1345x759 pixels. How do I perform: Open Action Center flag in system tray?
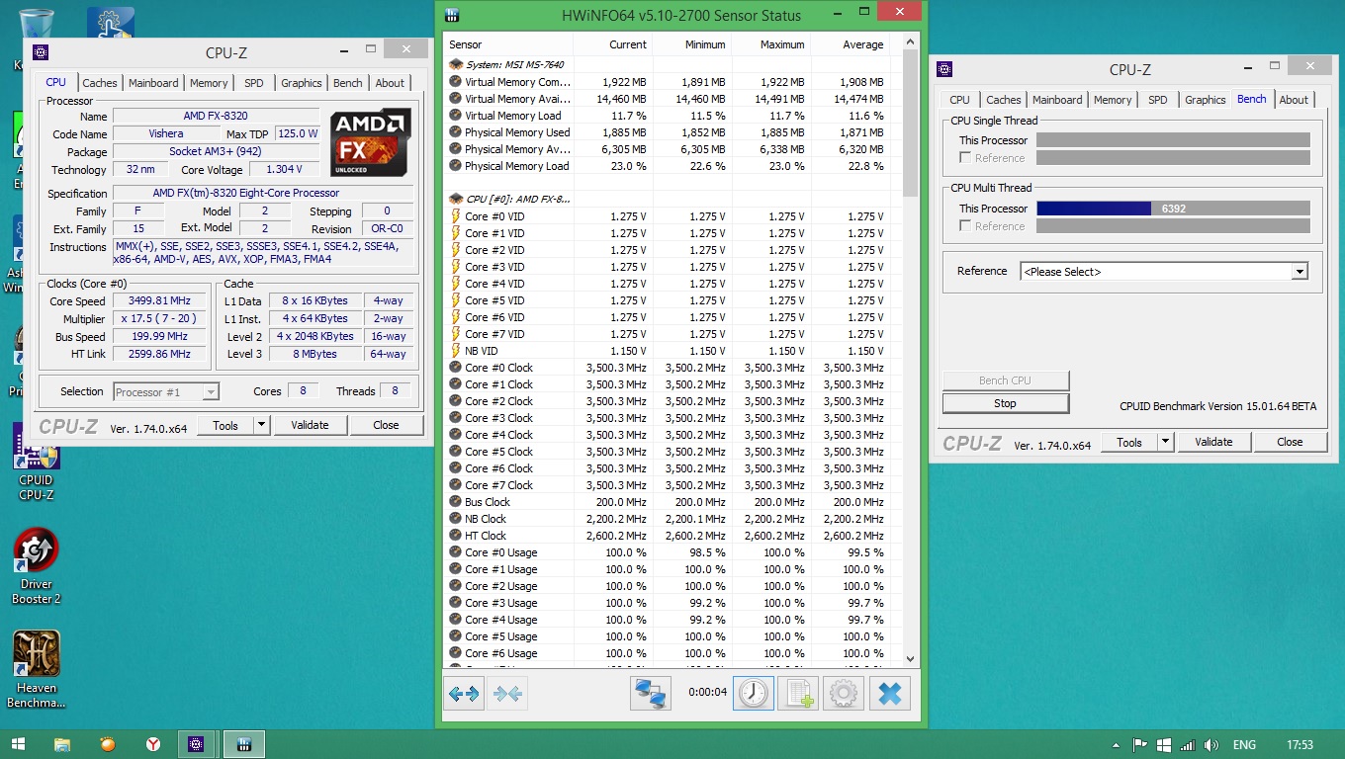click(x=1140, y=745)
